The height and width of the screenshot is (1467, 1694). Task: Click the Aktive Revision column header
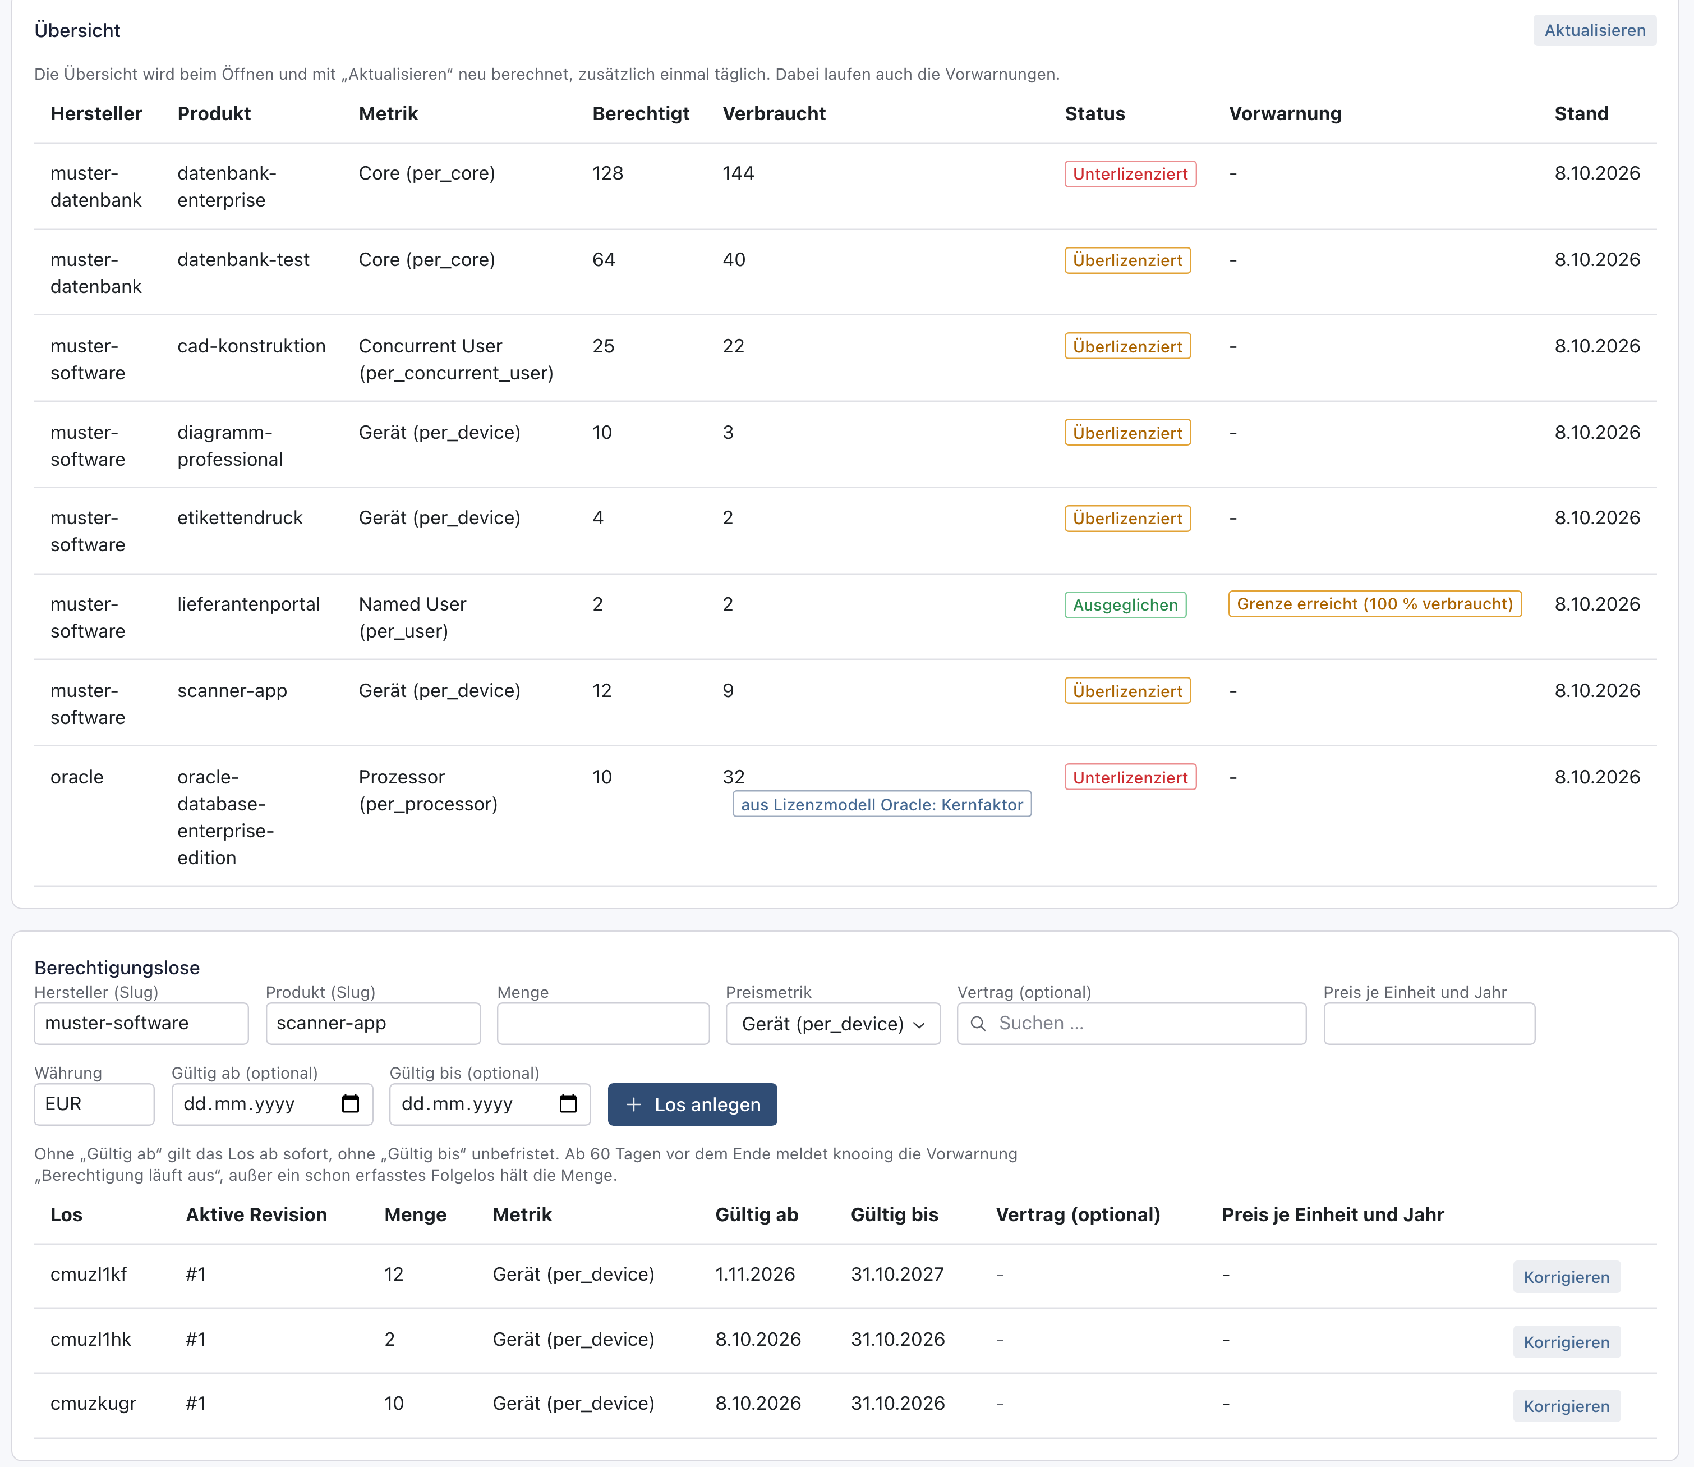tap(256, 1215)
